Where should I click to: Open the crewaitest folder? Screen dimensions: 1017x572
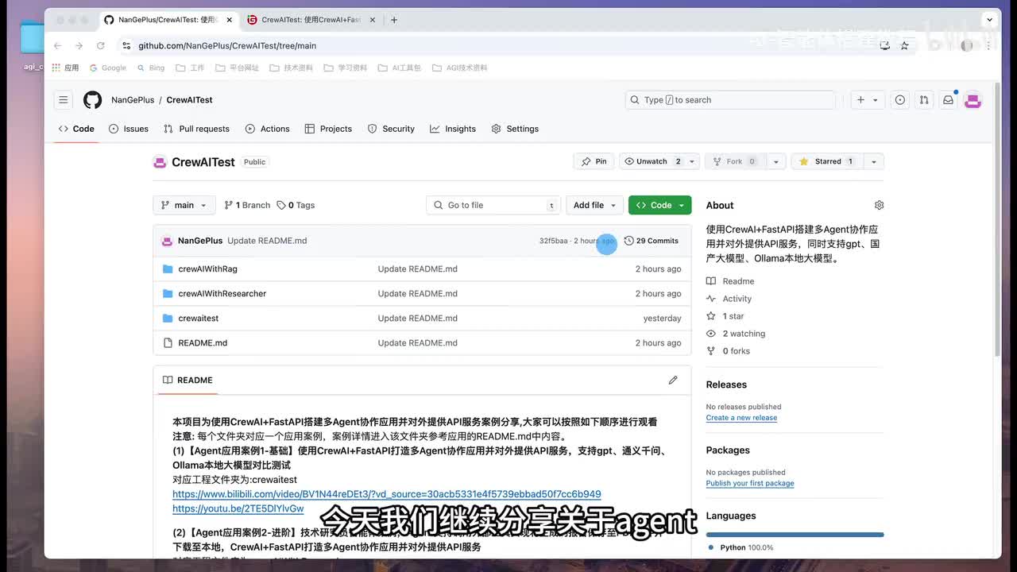[198, 318]
